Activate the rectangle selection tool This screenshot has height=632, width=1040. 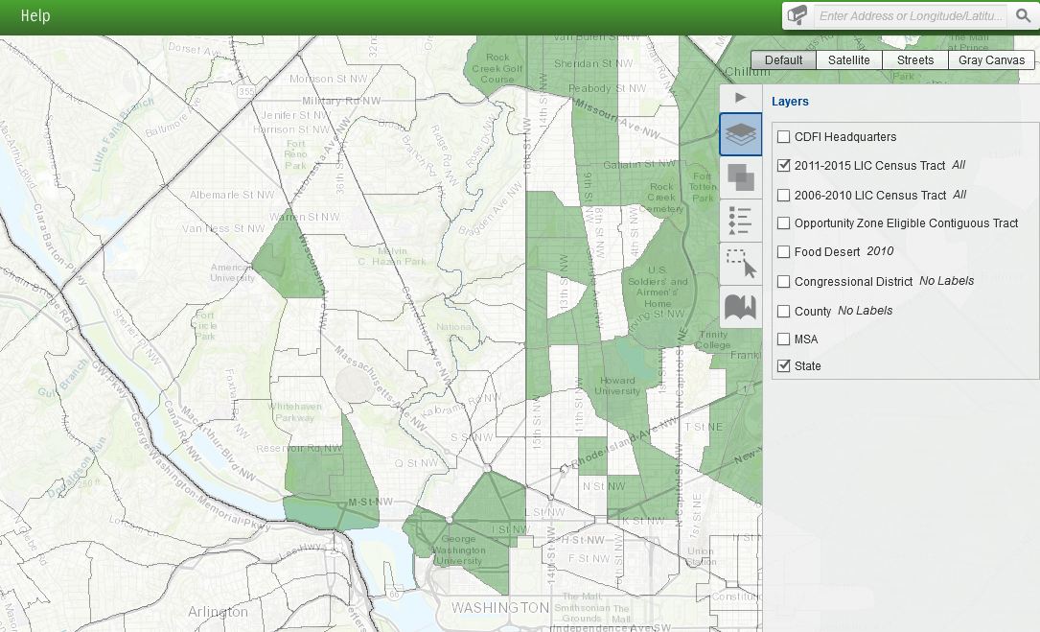tap(740, 264)
